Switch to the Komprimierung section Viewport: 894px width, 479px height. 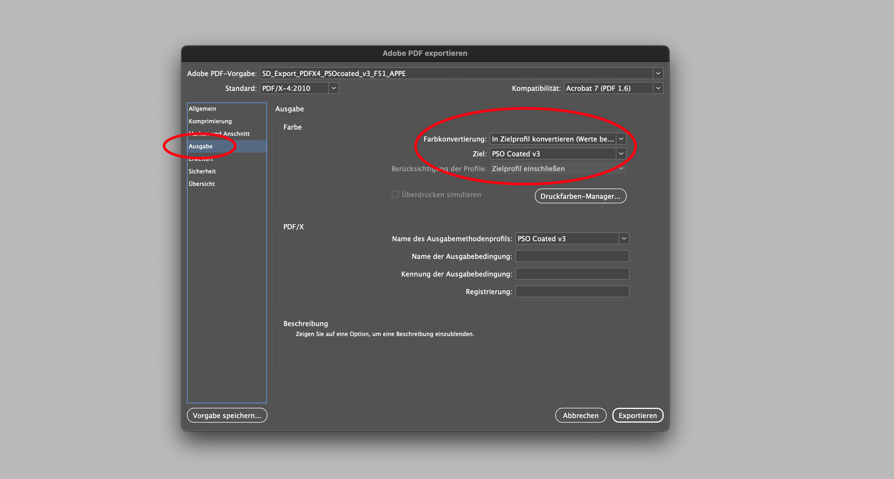click(x=210, y=121)
